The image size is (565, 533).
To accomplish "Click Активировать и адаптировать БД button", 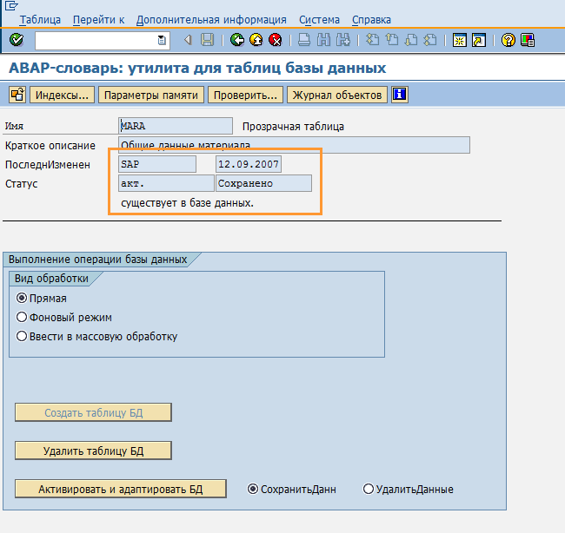I will pos(120,489).
